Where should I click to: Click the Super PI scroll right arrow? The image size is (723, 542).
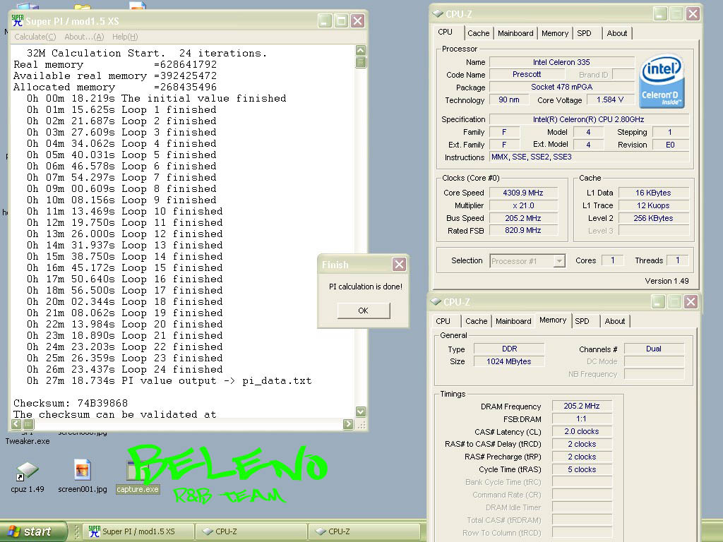pyautogui.click(x=348, y=424)
